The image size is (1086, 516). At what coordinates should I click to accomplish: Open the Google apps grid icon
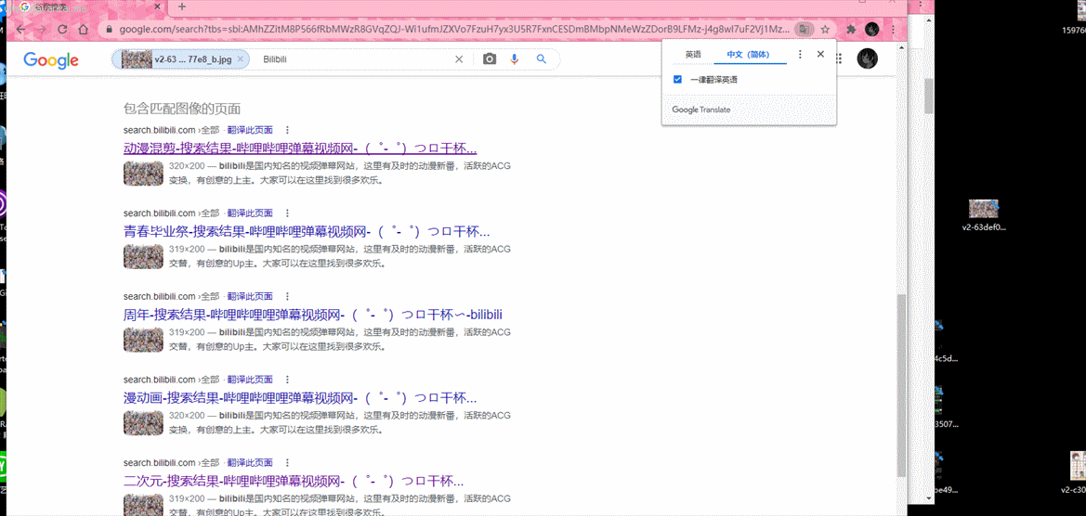pos(840,58)
